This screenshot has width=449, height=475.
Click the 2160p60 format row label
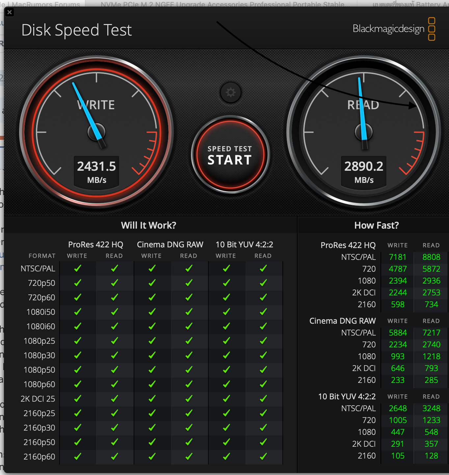point(40,457)
